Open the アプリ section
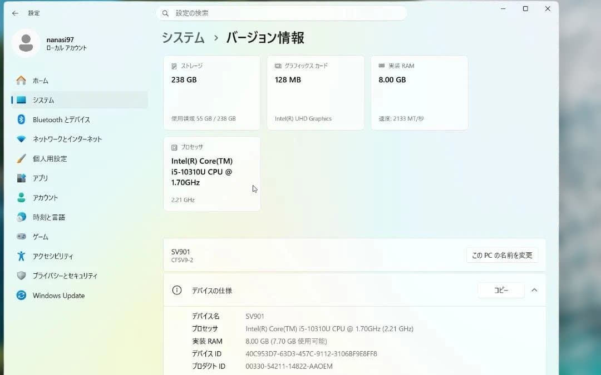This screenshot has height=375, width=601. click(x=80, y=178)
